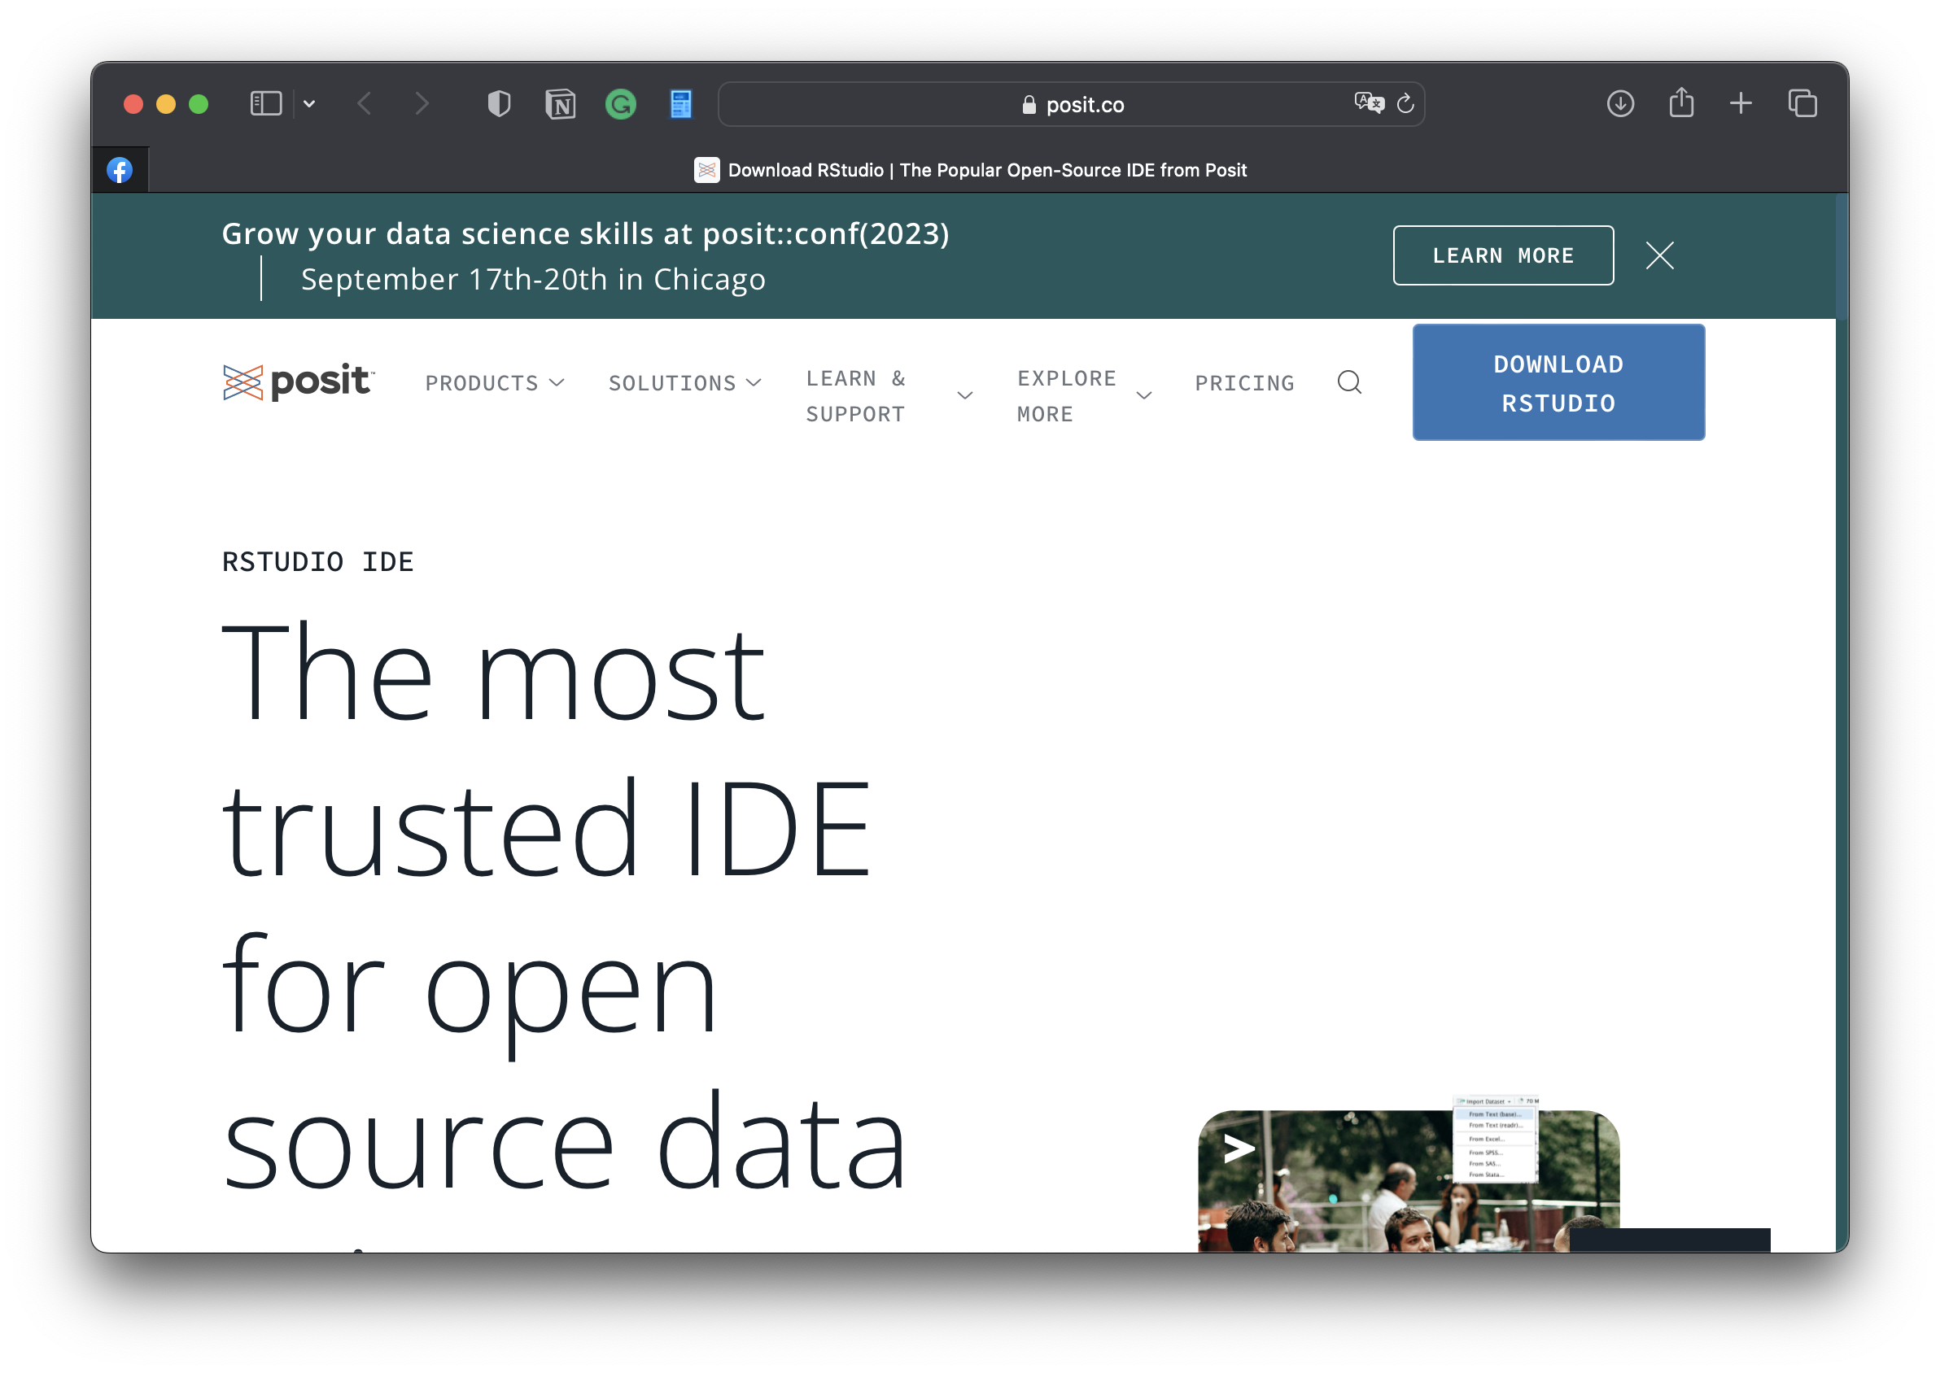Show the tab overview

pyautogui.click(x=1802, y=104)
